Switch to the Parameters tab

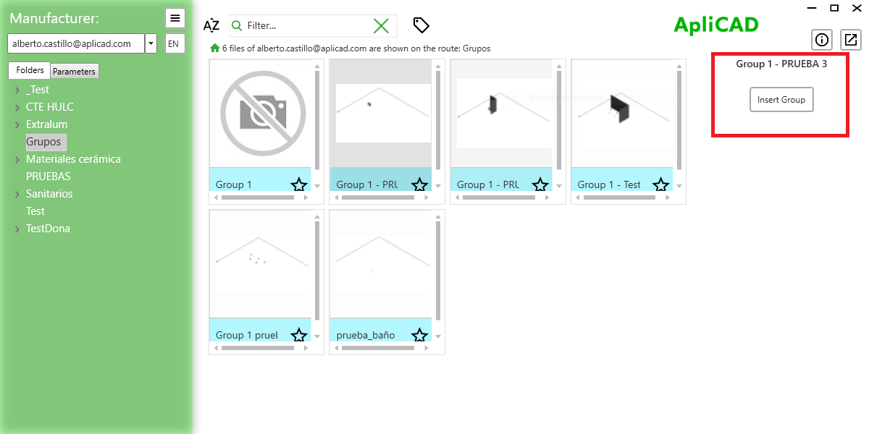pos(74,70)
